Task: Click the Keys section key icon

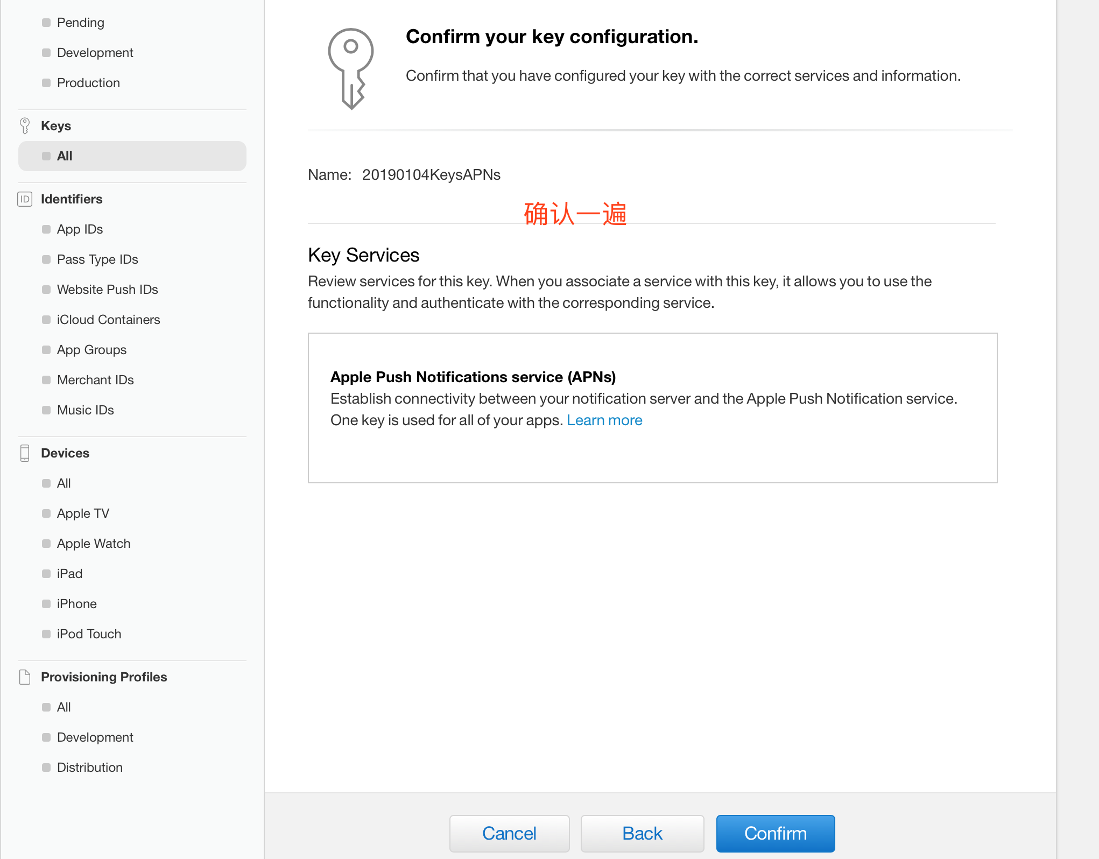Action: [25, 126]
